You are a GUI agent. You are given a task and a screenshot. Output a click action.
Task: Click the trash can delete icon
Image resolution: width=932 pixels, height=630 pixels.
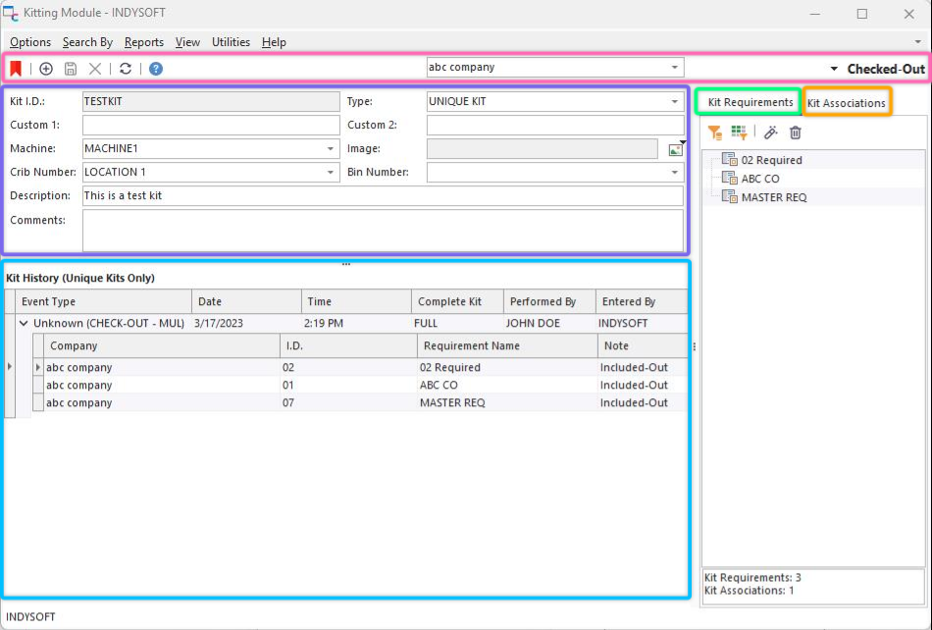(x=796, y=132)
